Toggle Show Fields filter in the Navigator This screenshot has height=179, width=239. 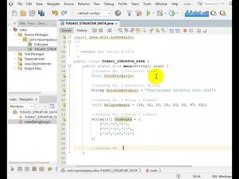20,169
